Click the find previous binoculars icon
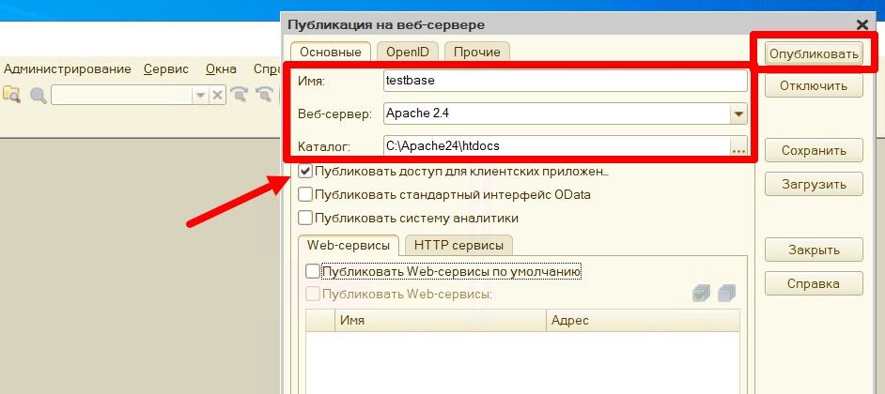 pyautogui.click(x=264, y=95)
